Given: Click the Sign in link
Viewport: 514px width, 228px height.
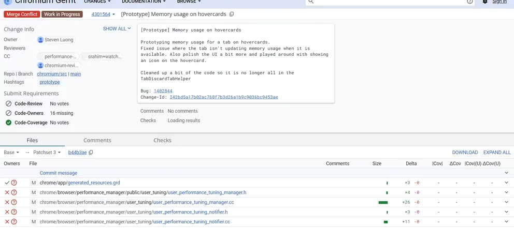Looking at the screenshot, I should pyautogui.click(x=499, y=2).
